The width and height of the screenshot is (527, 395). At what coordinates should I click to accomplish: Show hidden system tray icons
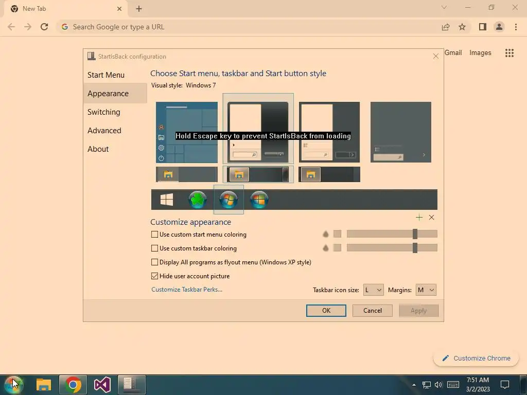click(414, 385)
